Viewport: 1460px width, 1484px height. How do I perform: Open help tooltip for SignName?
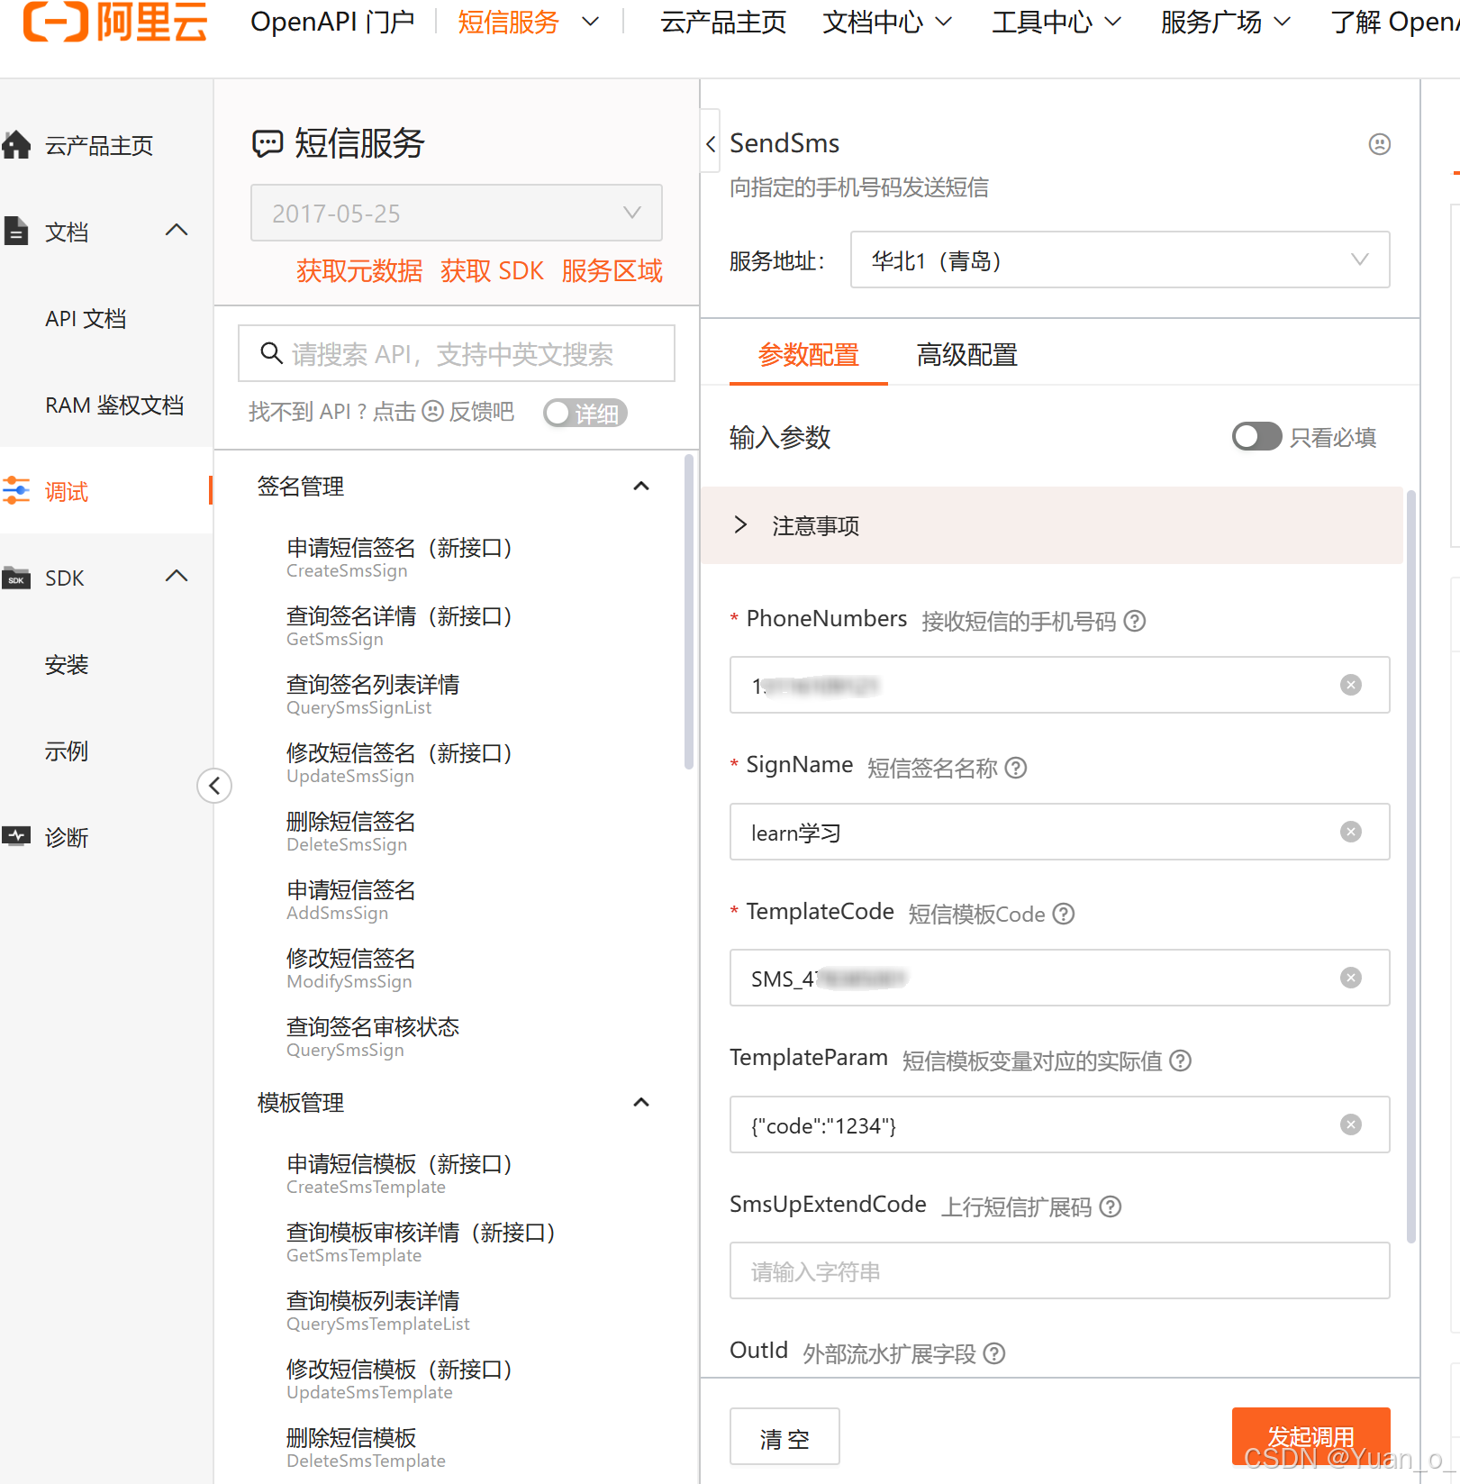coord(1016,768)
